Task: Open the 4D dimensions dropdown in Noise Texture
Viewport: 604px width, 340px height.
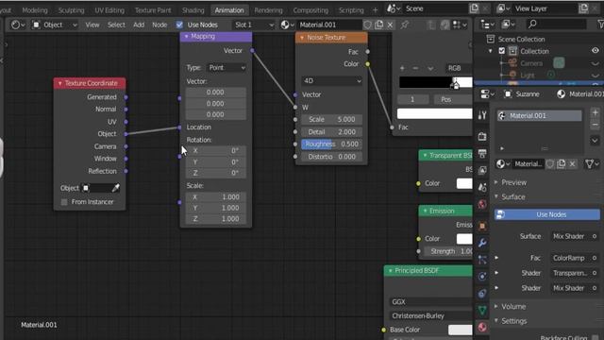Action: point(331,81)
